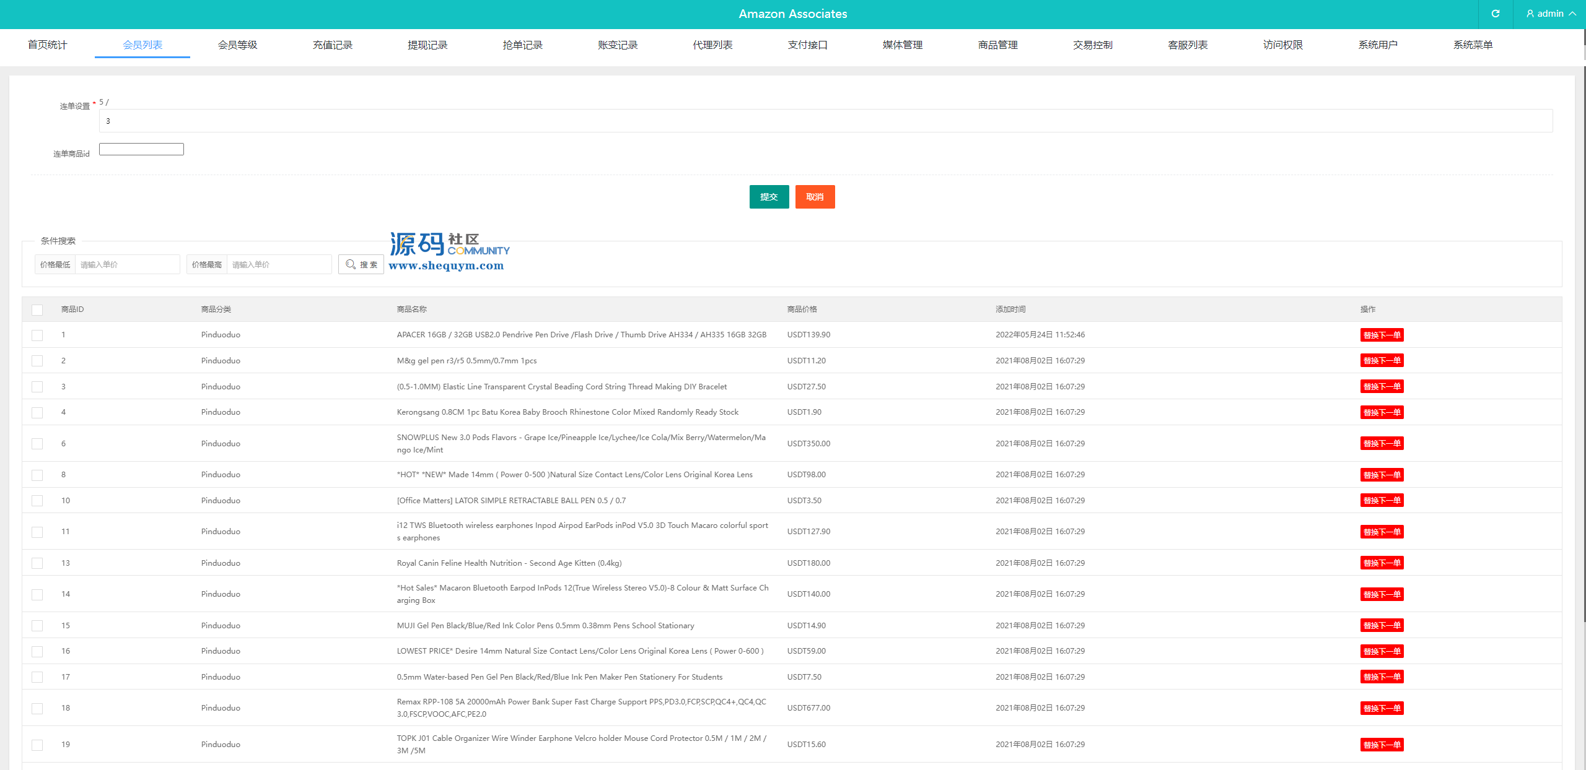Click 替换下一单 for 0.5mm Water-based Pen row
This screenshot has width=1586, height=770.
pyautogui.click(x=1382, y=677)
